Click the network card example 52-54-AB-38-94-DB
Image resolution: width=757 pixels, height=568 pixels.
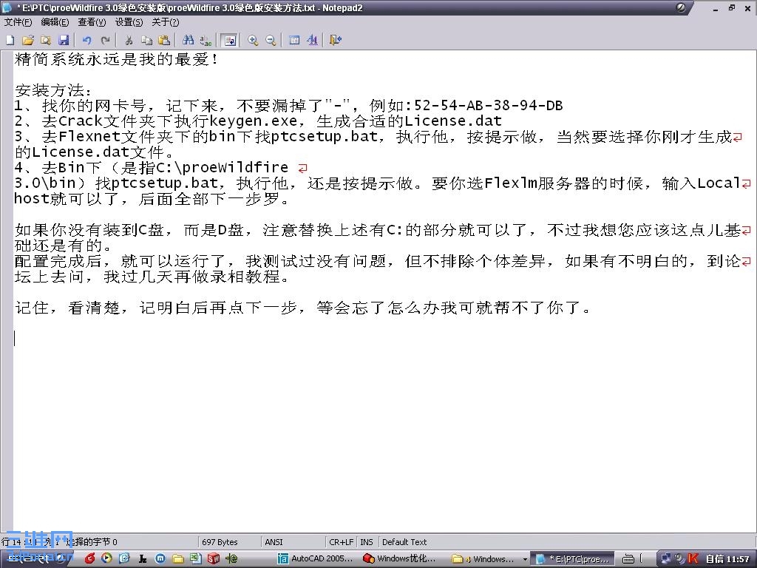[x=488, y=105]
